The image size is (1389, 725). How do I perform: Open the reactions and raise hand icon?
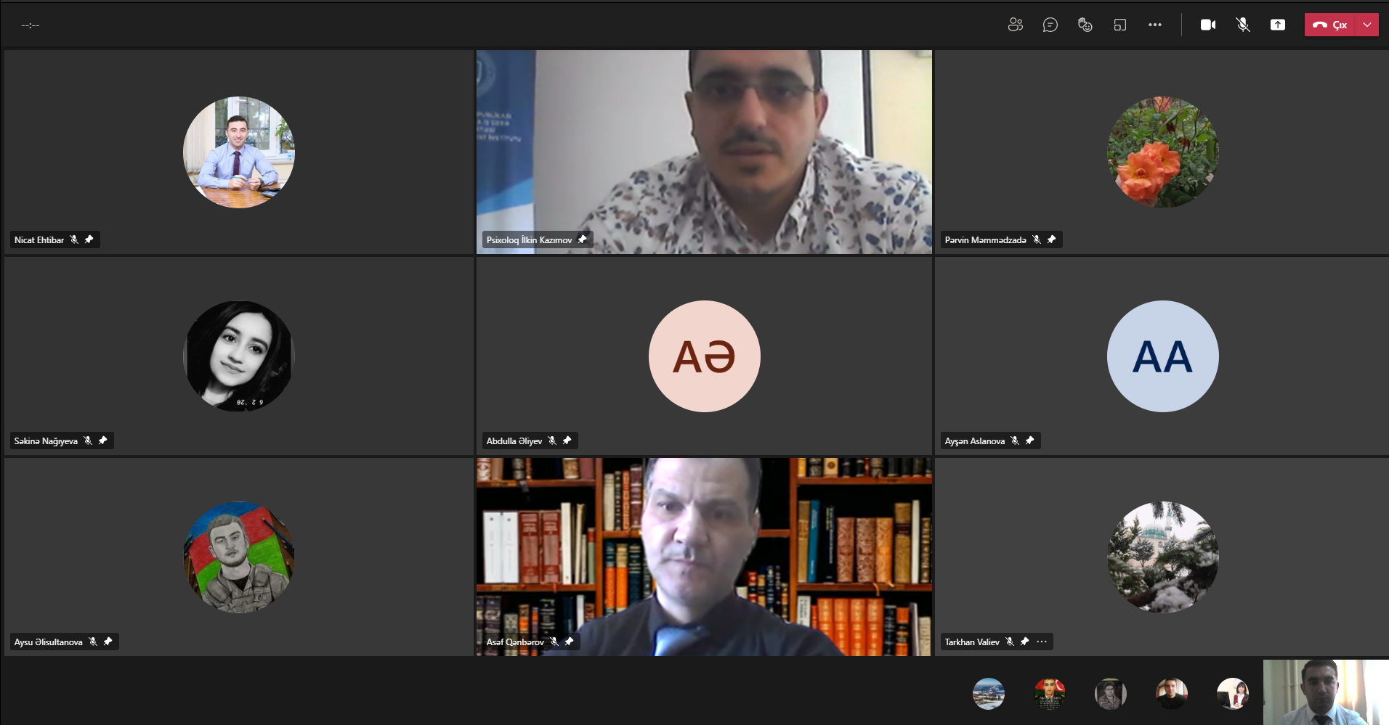[1085, 25]
